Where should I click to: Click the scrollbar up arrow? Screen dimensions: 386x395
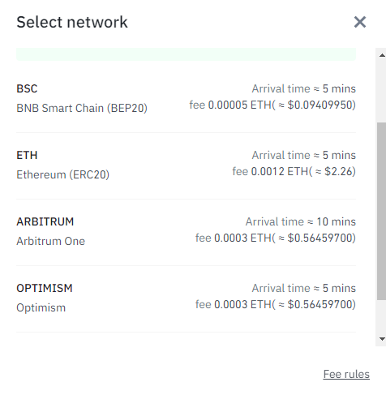click(x=382, y=55)
